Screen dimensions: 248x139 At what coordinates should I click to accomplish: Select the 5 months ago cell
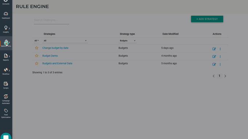click(x=169, y=63)
